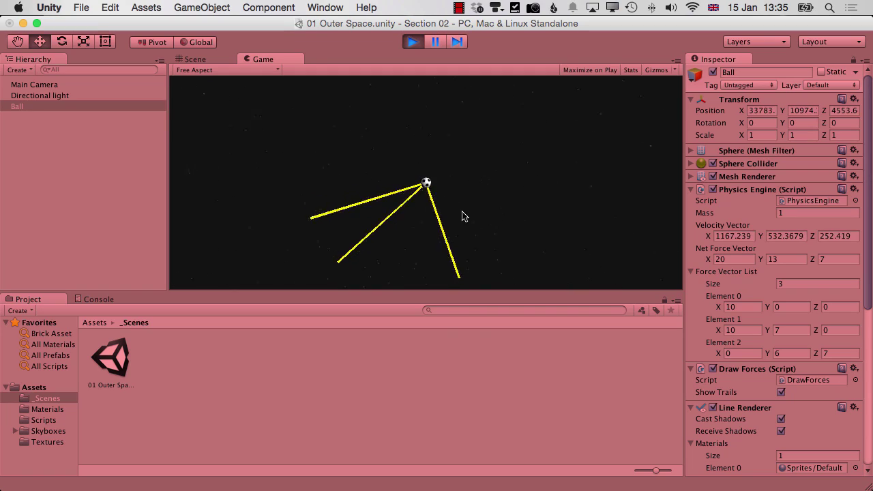Screen dimensions: 873x491
Task: Select 01 Outer Space scene asset
Action: pos(110,363)
